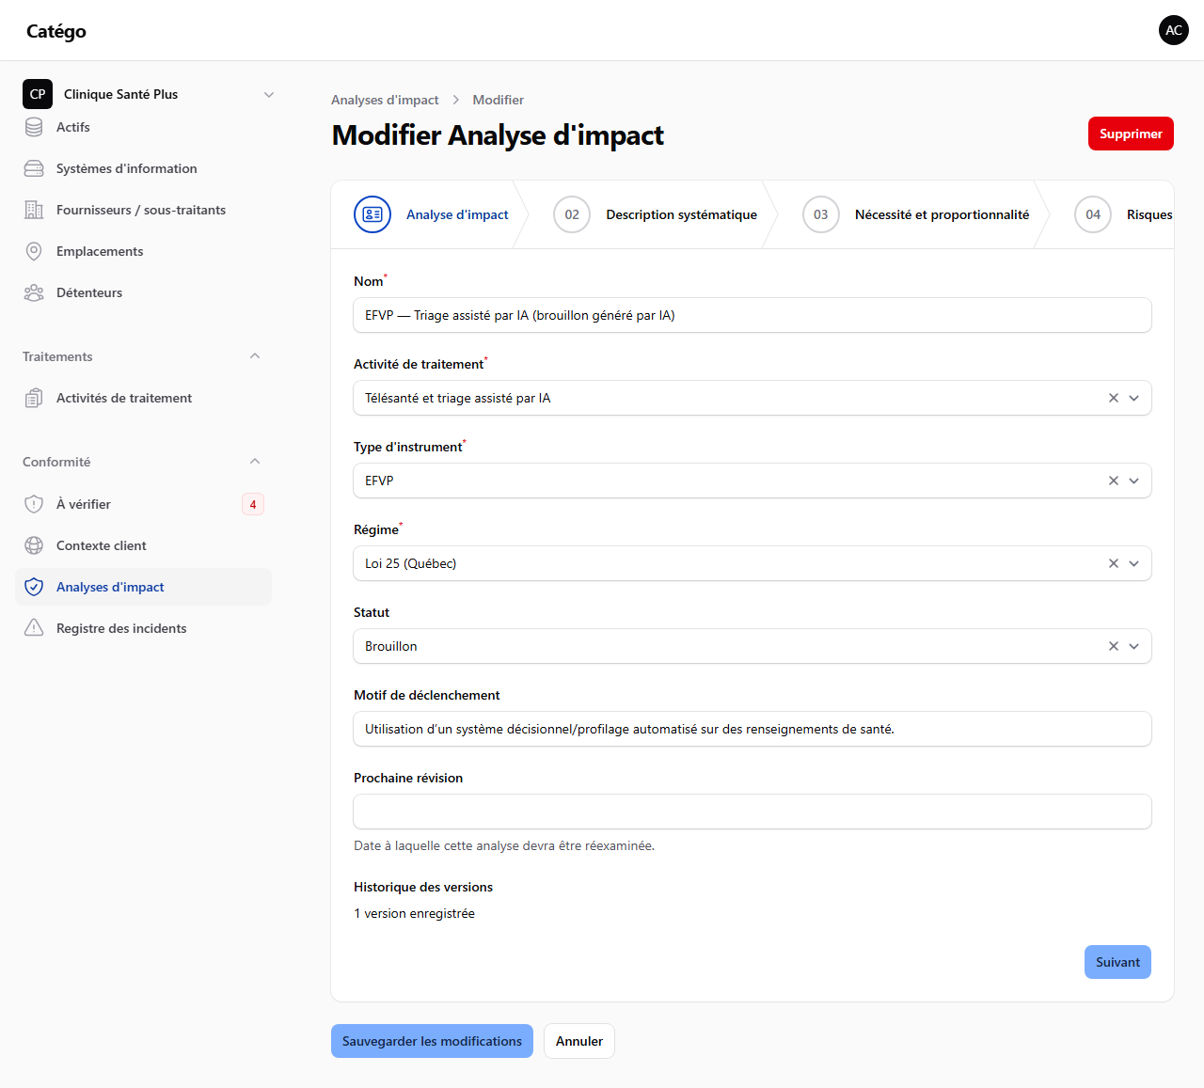Click the Suivant button

(x=1117, y=962)
